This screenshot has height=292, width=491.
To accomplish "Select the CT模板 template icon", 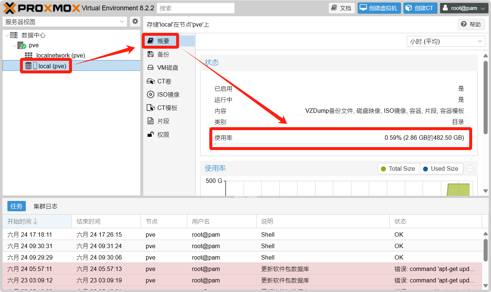I will pos(151,108).
